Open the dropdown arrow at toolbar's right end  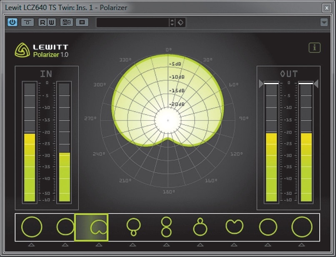[324, 22]
